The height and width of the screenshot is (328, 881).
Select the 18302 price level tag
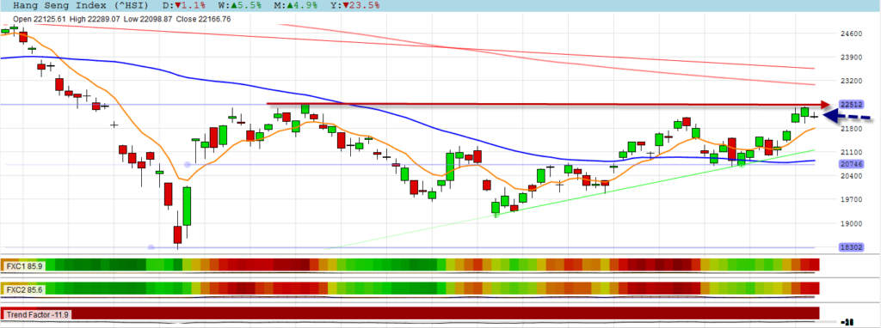pyautogui.click(x=851, y=247)
